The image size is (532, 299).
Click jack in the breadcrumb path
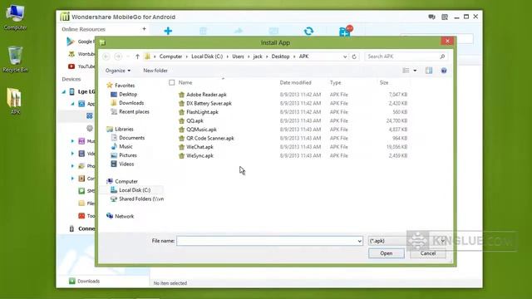(x=258, y=56)
